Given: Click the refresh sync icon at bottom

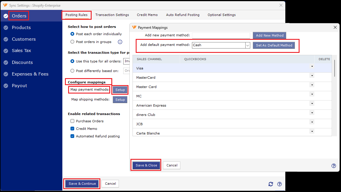Looking at the screenshot, I should [271, 184].
